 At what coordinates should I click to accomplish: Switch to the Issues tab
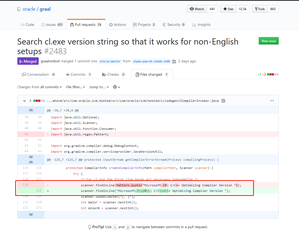tap(52, 25)
